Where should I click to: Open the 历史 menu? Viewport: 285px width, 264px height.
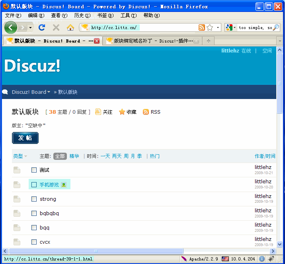click(82, 16)
